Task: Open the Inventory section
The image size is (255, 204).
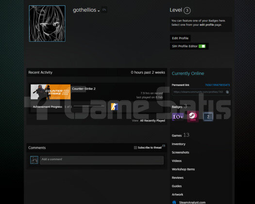Action: 178,144
